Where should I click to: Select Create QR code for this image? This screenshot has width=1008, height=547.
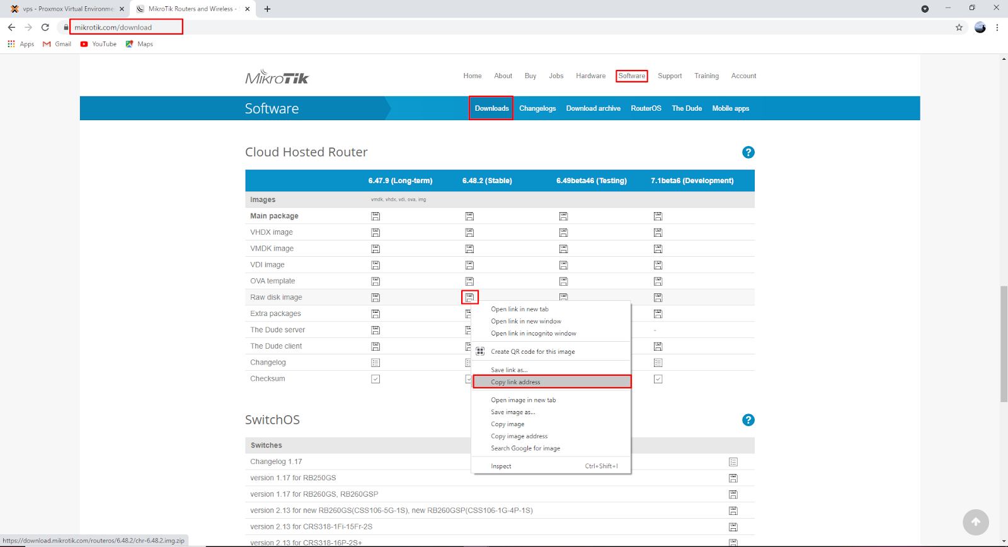pyautogui.click(x=551, y=351)
